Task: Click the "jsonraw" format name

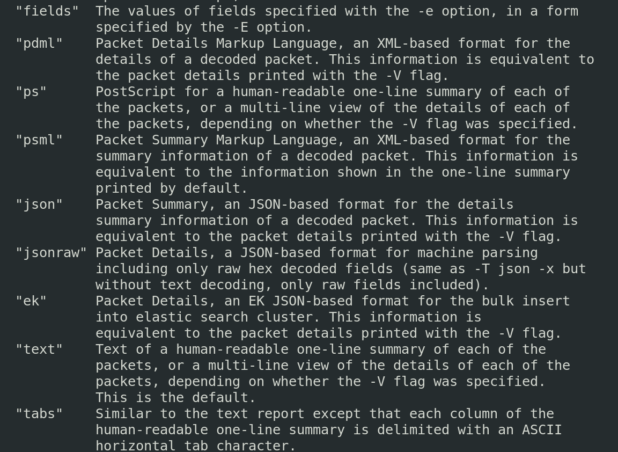Action: tap(51, 253)
